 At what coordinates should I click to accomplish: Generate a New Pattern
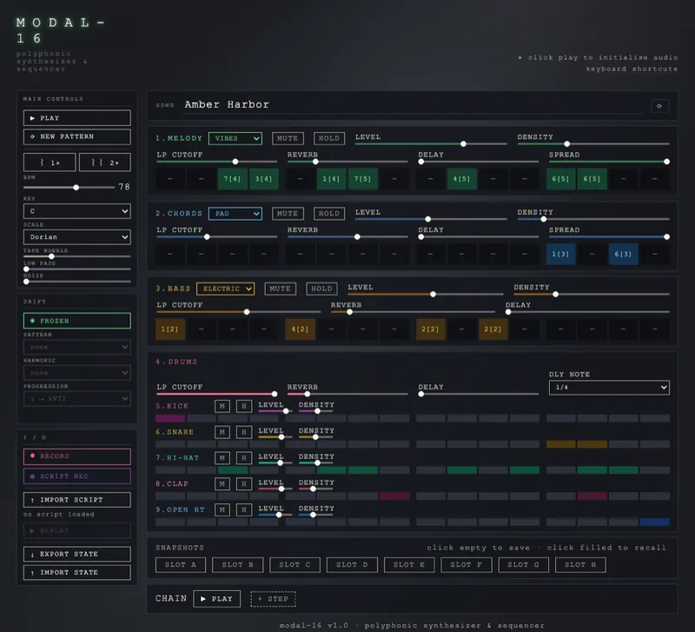coord(77,136)
